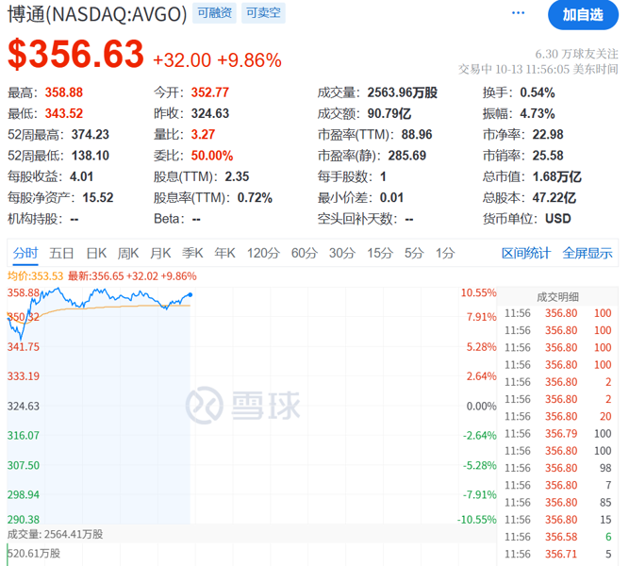Click the 加自选 add to watchlist button
Viewport: 629px width, 566px height.
pos(583,14)
